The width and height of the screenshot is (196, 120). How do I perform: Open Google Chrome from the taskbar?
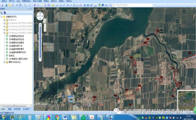(57, 117)
